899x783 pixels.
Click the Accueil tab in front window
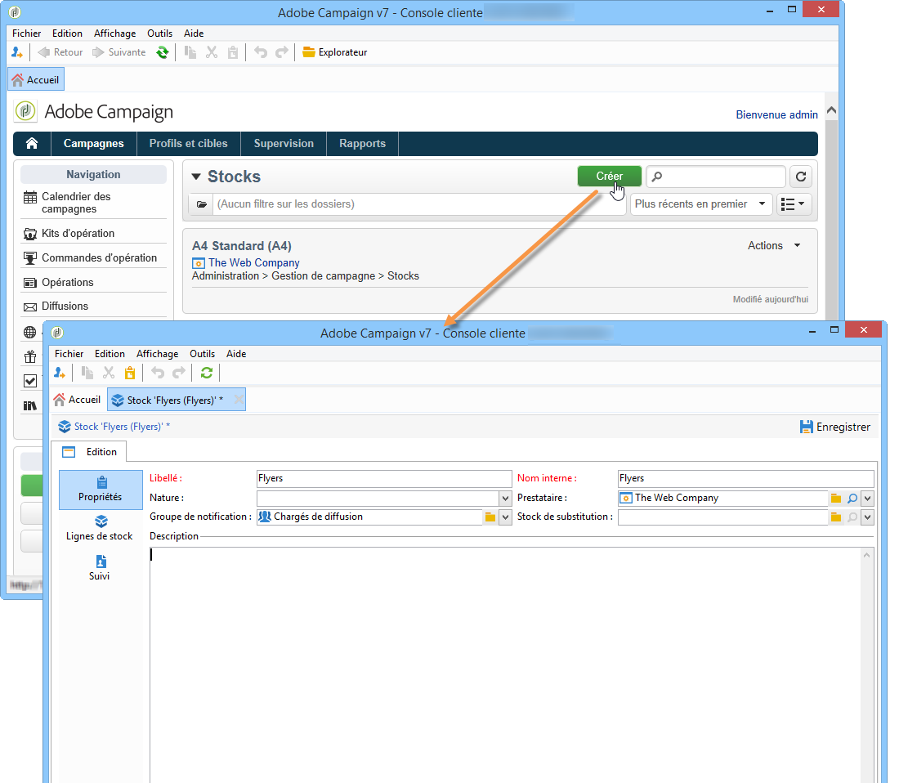(x=77, y=400)
